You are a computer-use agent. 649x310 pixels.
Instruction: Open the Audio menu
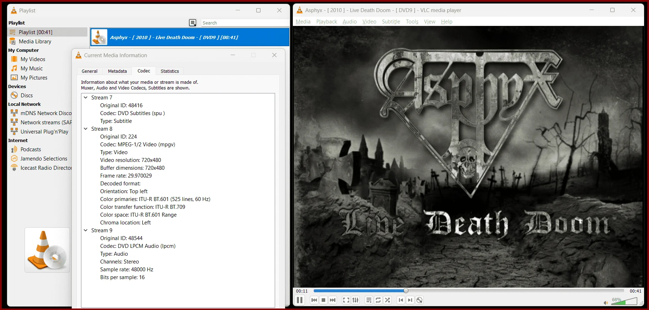pos(350,22)
